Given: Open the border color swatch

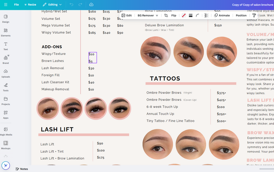Looking at the screenshot, I should (x=183, y=16).
